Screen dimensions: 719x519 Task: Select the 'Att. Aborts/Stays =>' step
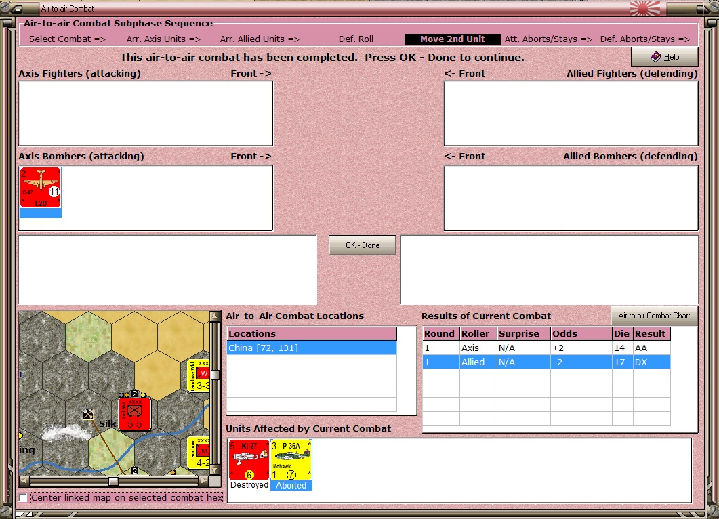pos(548,39)
